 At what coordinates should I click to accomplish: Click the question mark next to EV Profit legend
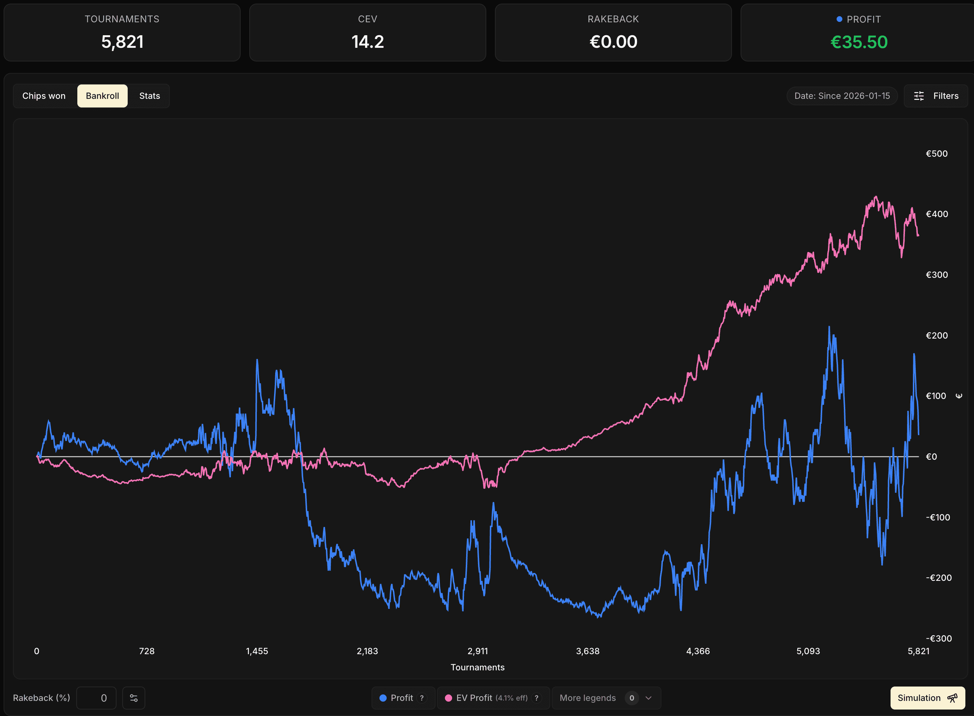[x=537, y=698]
